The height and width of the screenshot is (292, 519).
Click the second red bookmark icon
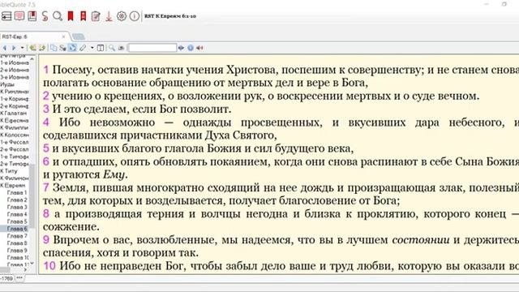click(x=83, y=16)
